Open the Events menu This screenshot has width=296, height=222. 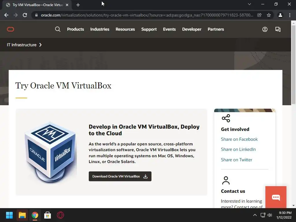point(169,29)
